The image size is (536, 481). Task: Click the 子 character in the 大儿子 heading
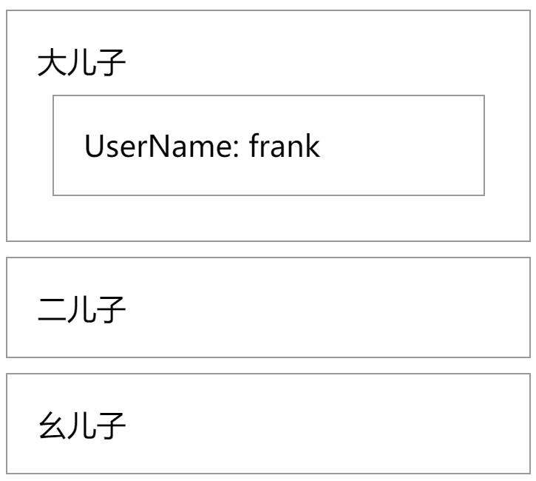tap(111, 62)
